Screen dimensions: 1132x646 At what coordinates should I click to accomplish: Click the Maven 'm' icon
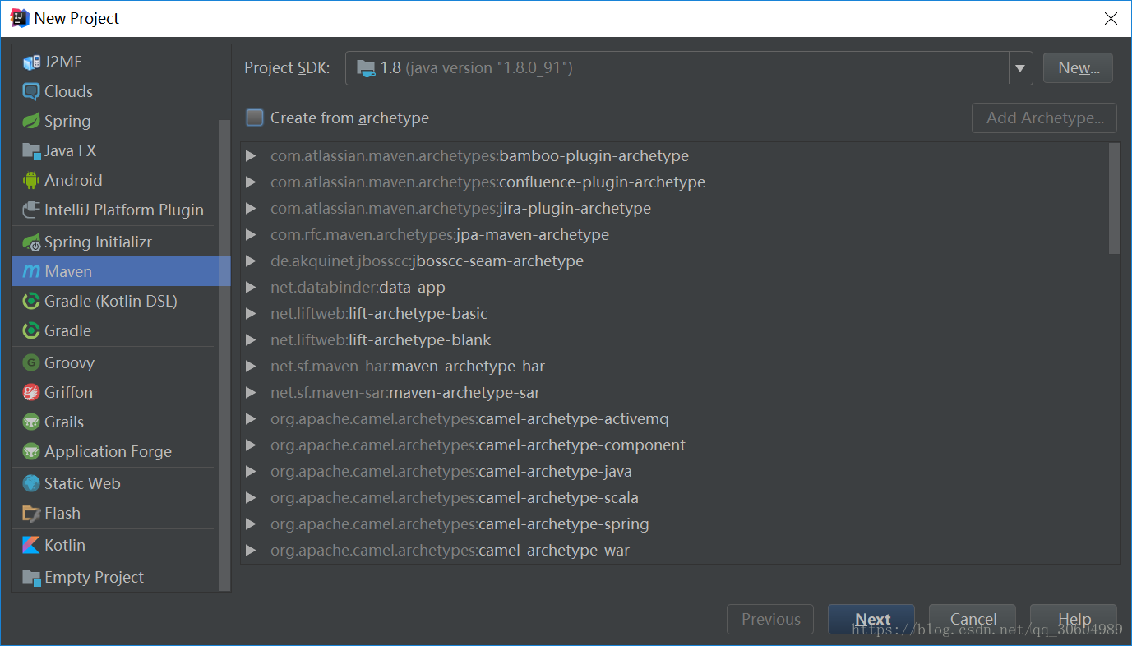(31, 272)
